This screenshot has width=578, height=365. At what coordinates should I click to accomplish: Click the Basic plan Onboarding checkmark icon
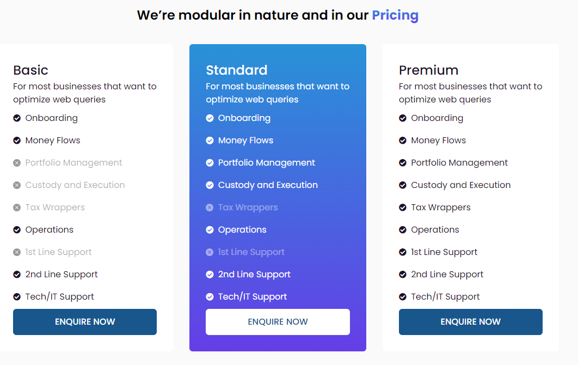pyautogui.click(x=17, y=118)
